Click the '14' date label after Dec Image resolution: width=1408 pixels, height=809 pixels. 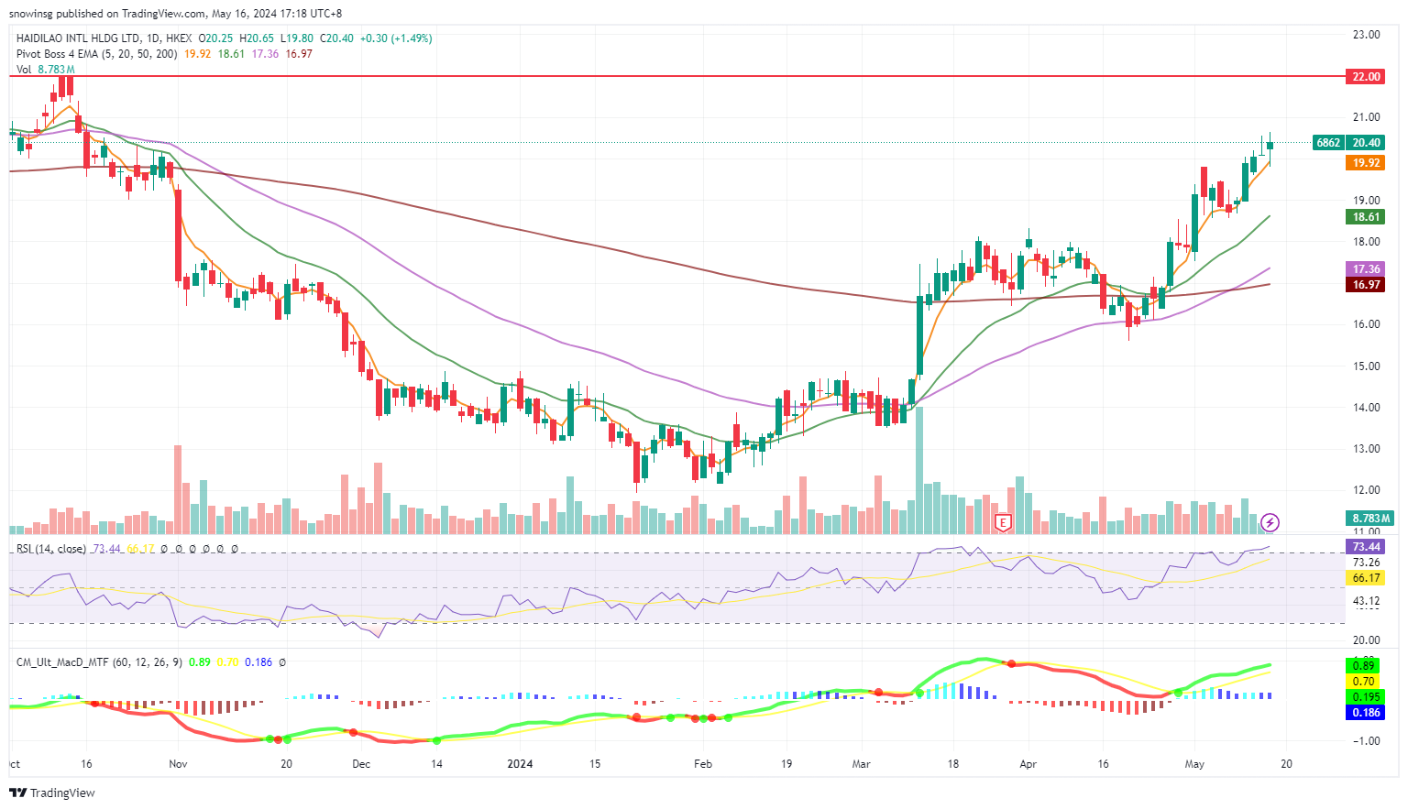click(437, 764)
